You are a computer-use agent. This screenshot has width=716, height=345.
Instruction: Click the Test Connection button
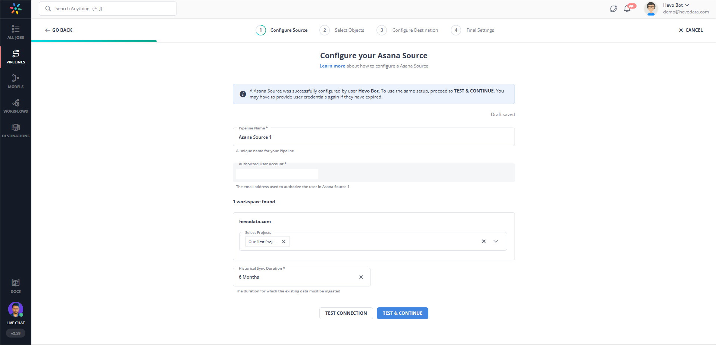click(346, 313)
